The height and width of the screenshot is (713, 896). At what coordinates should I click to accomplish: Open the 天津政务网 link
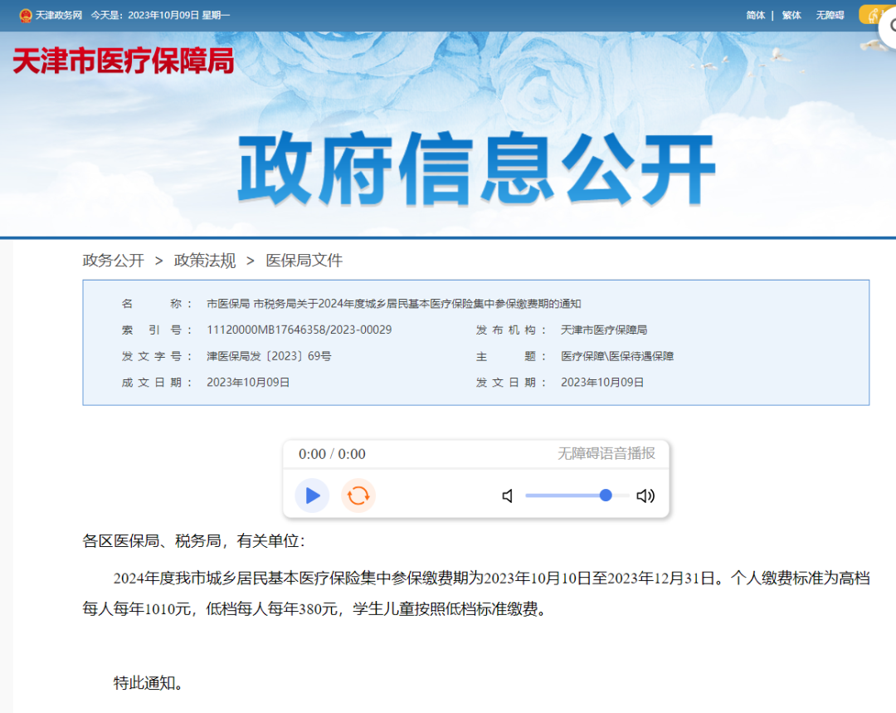58,15
